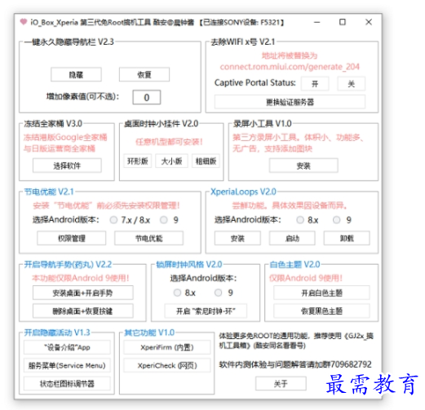
Task: Click the Captive Portal Status: label
Action: tap(255, 82)
